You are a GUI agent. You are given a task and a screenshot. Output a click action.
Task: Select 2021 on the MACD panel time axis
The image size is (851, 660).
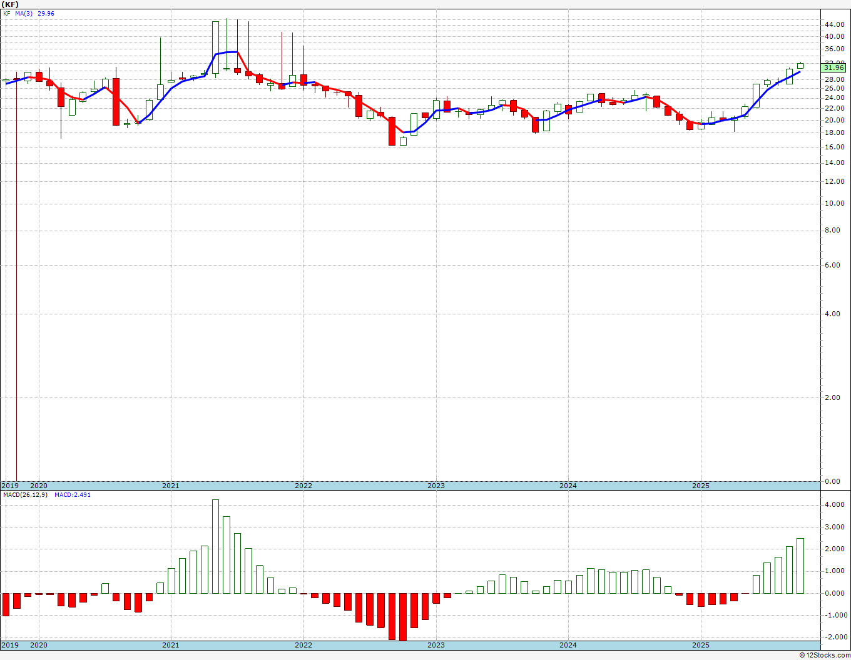171,645
